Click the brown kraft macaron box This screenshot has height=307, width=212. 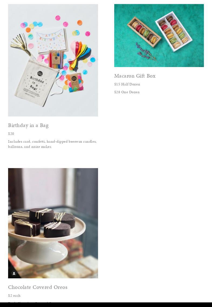point(144,32)
